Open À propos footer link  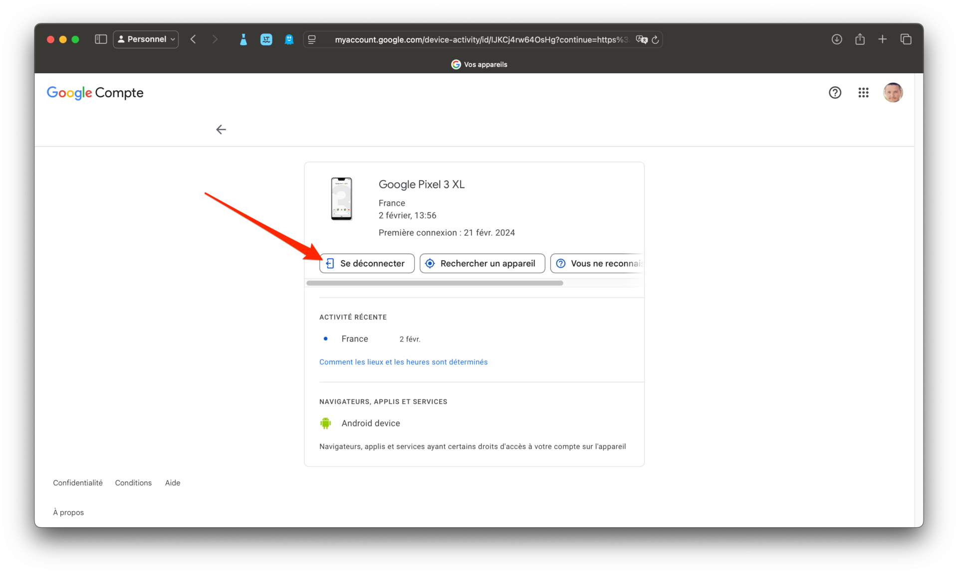pos(68,513)
